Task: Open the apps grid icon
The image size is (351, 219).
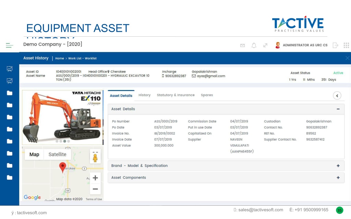Action: [346, 46]
